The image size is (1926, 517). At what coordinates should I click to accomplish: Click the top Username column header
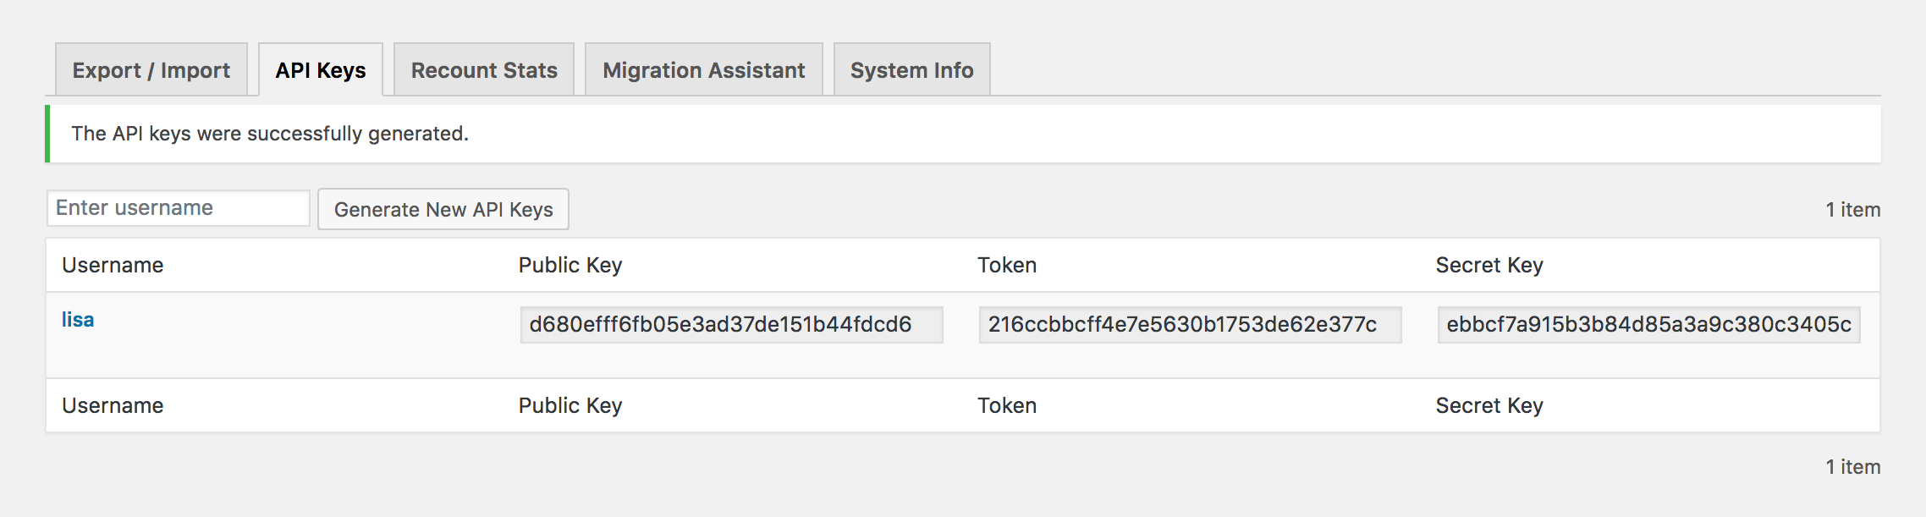(x=113, y=265)
